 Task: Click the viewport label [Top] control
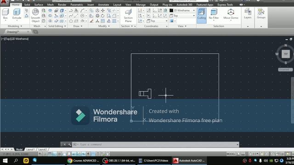(x=7, y=39)
